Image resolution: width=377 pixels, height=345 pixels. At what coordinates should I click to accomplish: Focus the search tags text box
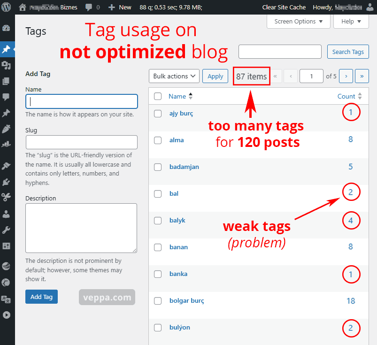click(280, 52)
